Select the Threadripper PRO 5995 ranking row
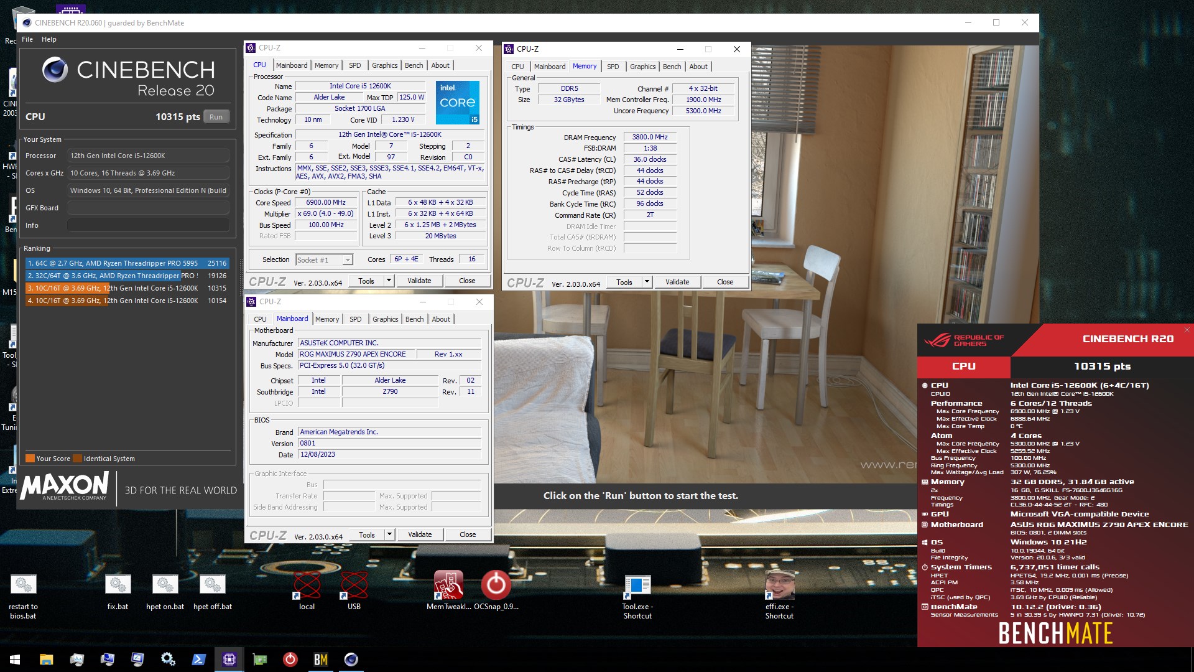Screen dimensions: 1194x672 [127, 263]
